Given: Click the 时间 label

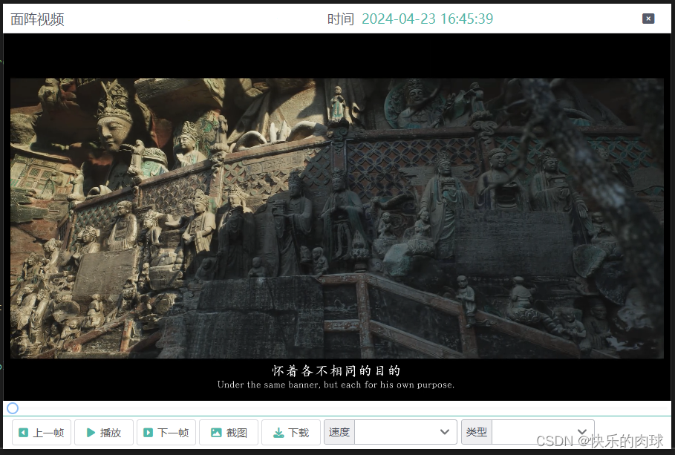Looking at the screenshot, I should pyautogui.click(x=341, y=19).
